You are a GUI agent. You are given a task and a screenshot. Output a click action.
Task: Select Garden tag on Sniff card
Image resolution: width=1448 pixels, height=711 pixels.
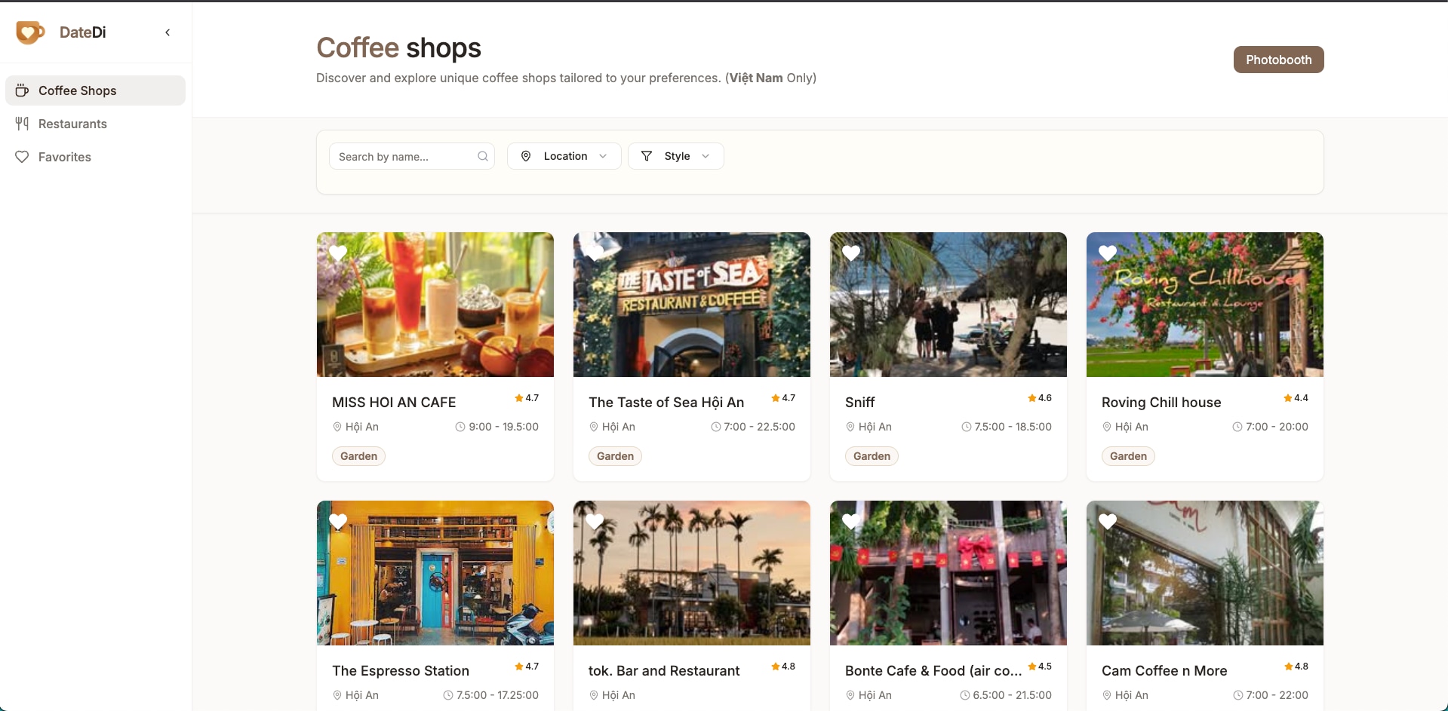[872, 456]
